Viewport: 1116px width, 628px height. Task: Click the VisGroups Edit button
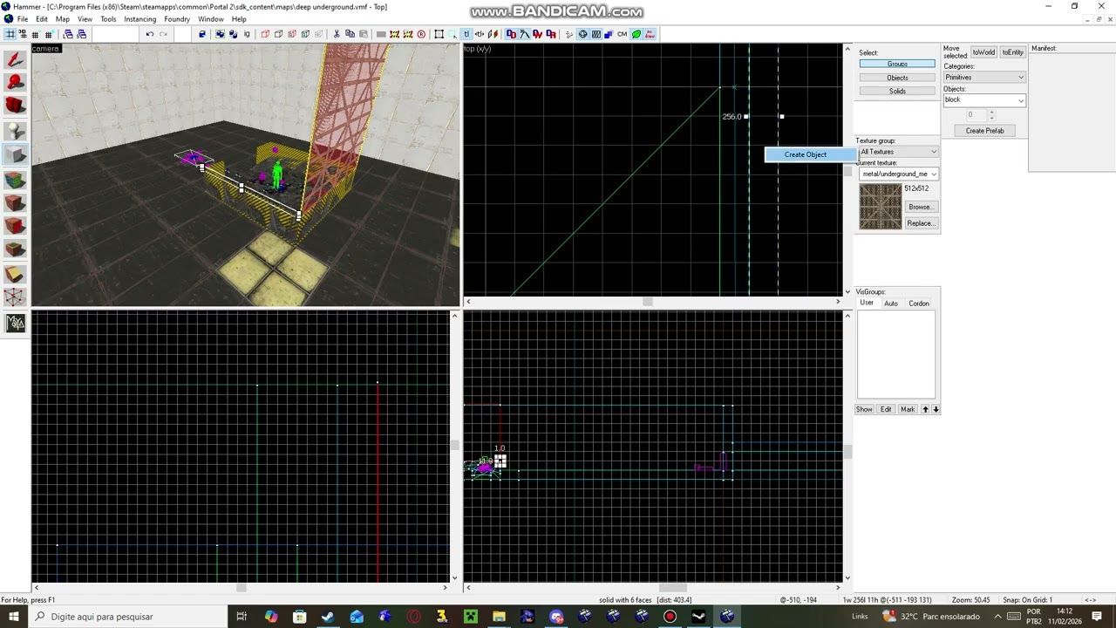click(886, 409)
